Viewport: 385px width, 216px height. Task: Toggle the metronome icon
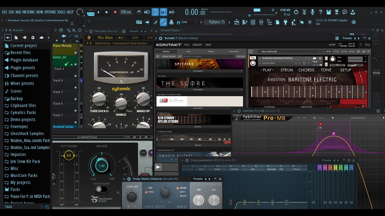pos(139,12)
